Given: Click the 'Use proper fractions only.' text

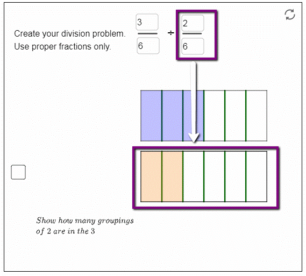Looking at the screenshot, I should pos(62,47).
